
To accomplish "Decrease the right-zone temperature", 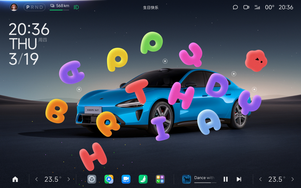I will (260, 179).
